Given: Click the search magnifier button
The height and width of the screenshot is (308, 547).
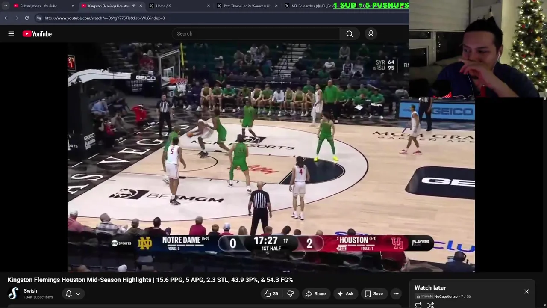Looking at the screenshot, I should (350, 34).
